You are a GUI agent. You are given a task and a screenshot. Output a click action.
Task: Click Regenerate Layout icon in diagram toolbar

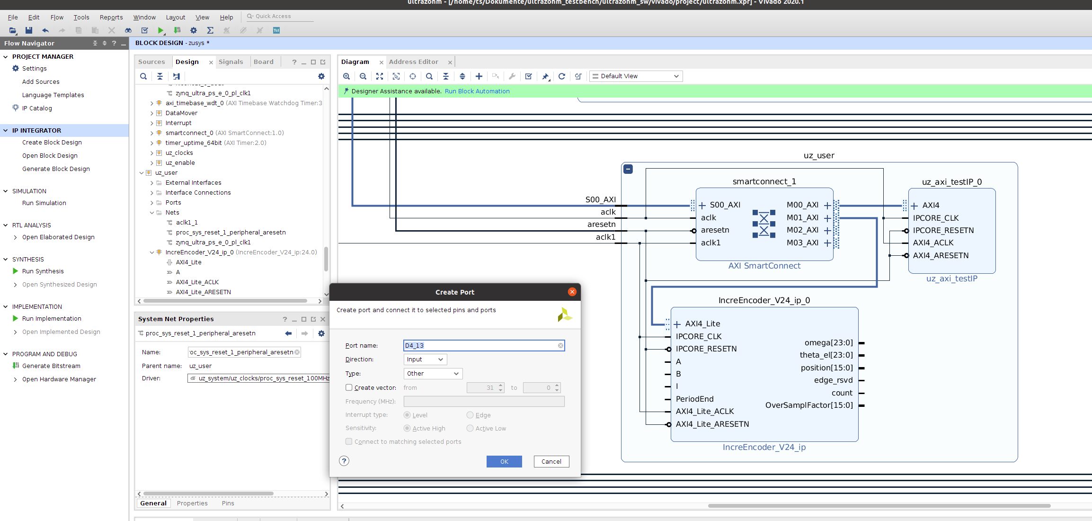click(x=562, y=76)
